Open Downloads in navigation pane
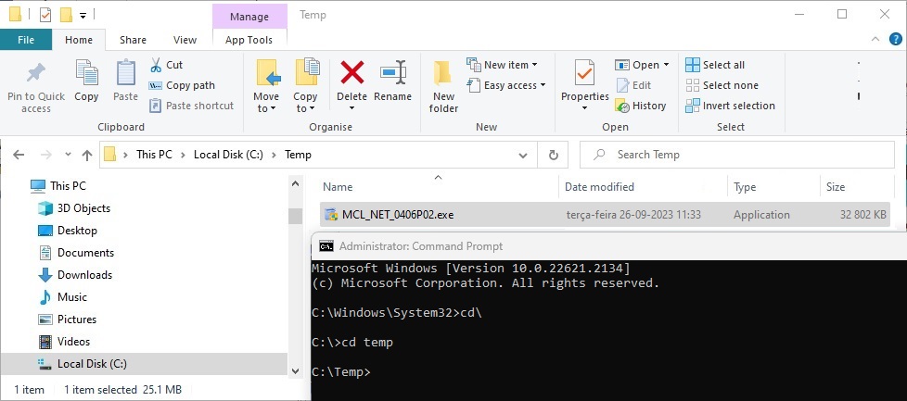Screen dimensions: 907x401 [x=74, y=275]
